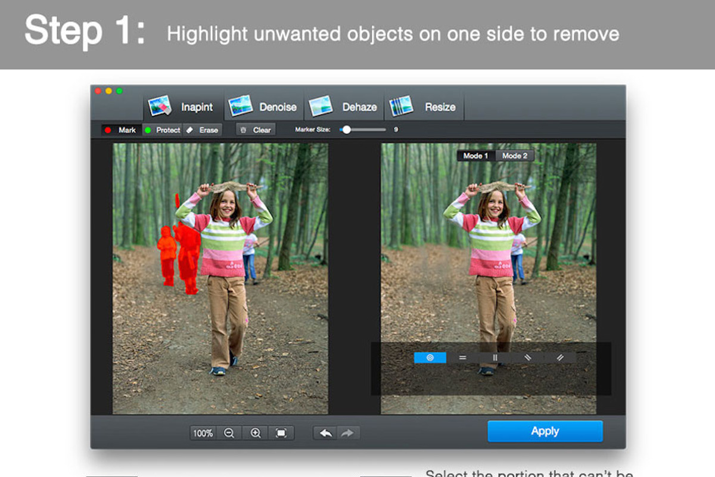The image size is (715, 477).
Task: Click the left source image with red marks
Action: 220,278
